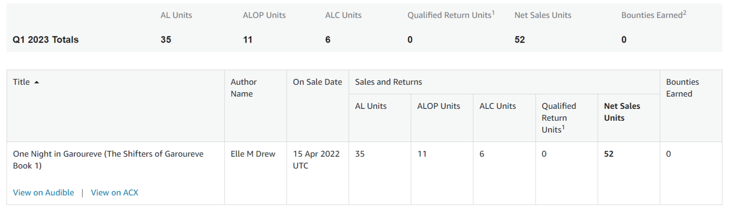Click the 15 Apr 2022 UTC date cell
The image size is (731, 207).
tap(316, 160)
